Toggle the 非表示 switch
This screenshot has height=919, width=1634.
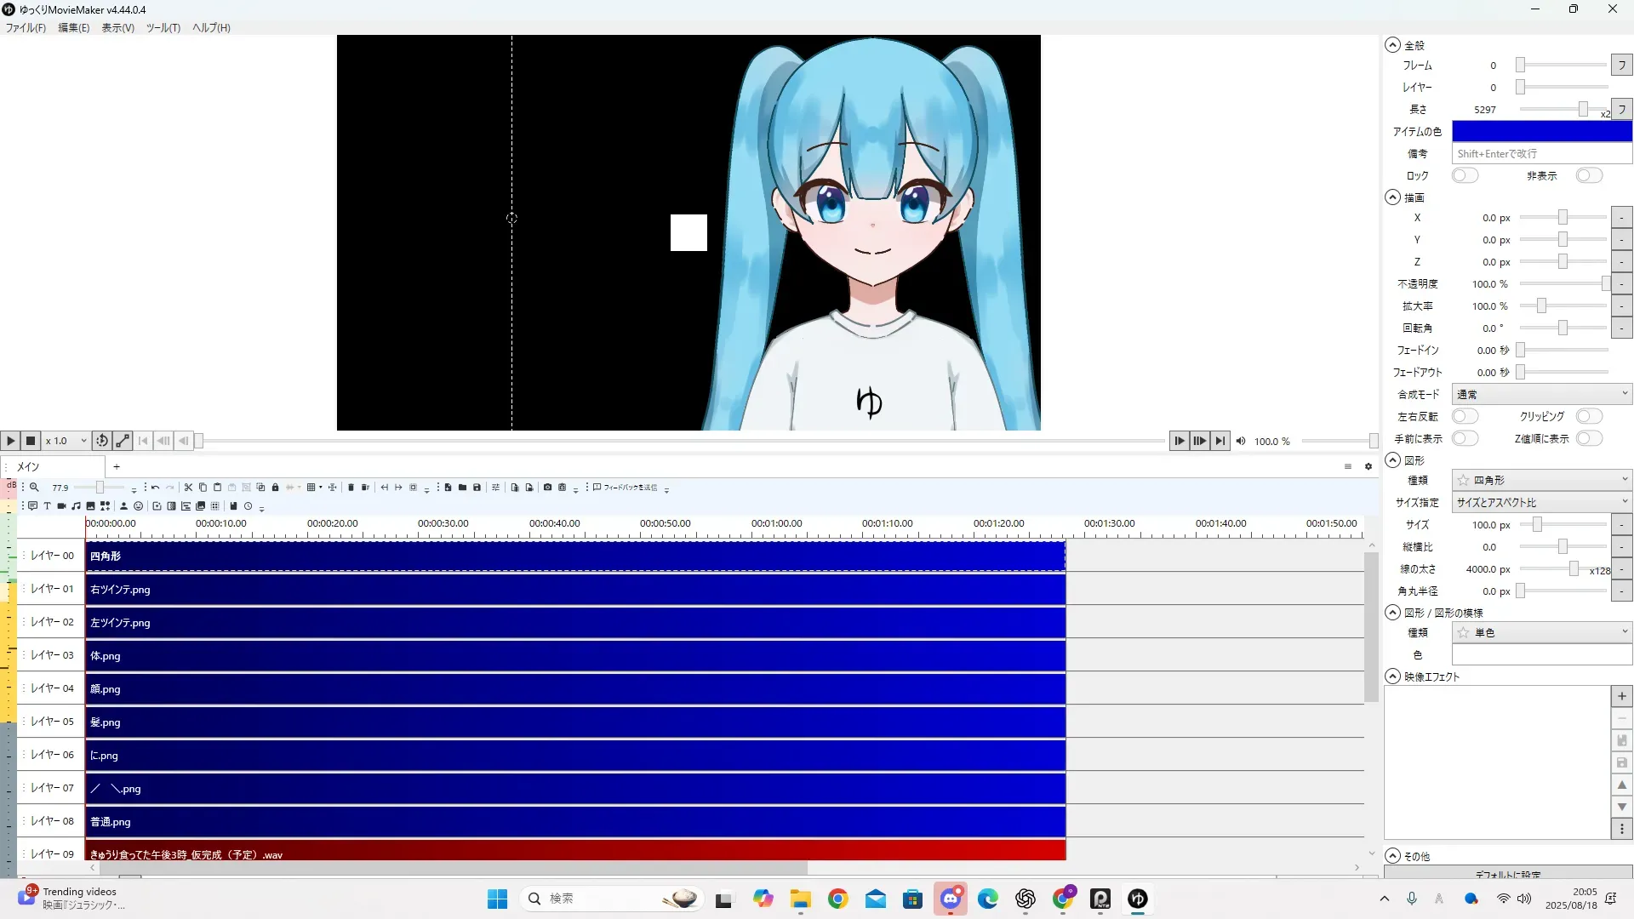(1588, 175)
